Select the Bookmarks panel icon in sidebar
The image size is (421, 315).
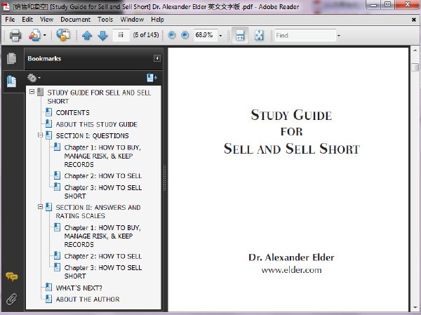click(11, 81)
